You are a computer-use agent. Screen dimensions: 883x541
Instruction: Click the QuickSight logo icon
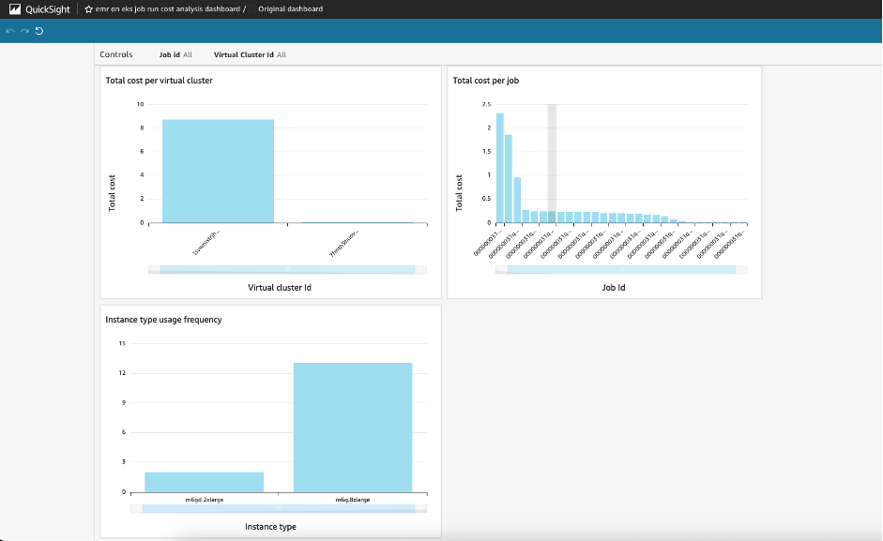[x=13, y=8]
